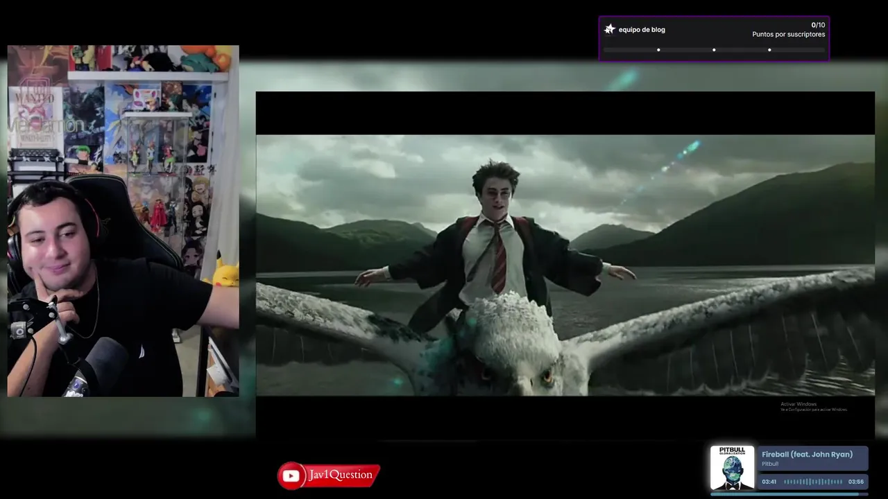Click the song title Fireball (feat. John Ryan)

pyautogui.click(x=807, y=455)
